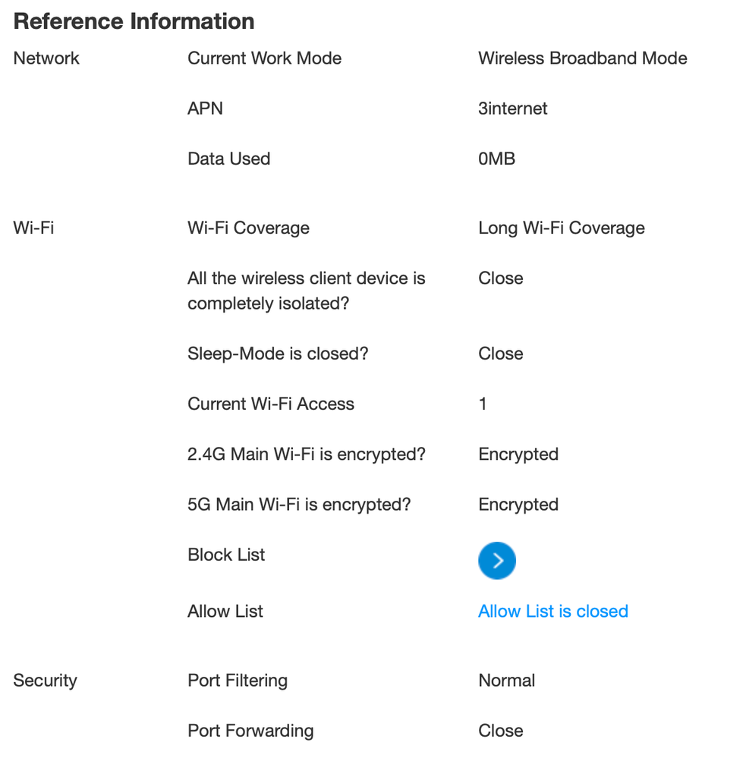The width and height of the screenshot is (743, 758).
Task: Select the Block List label text
Action: click(x=226, y=555)
